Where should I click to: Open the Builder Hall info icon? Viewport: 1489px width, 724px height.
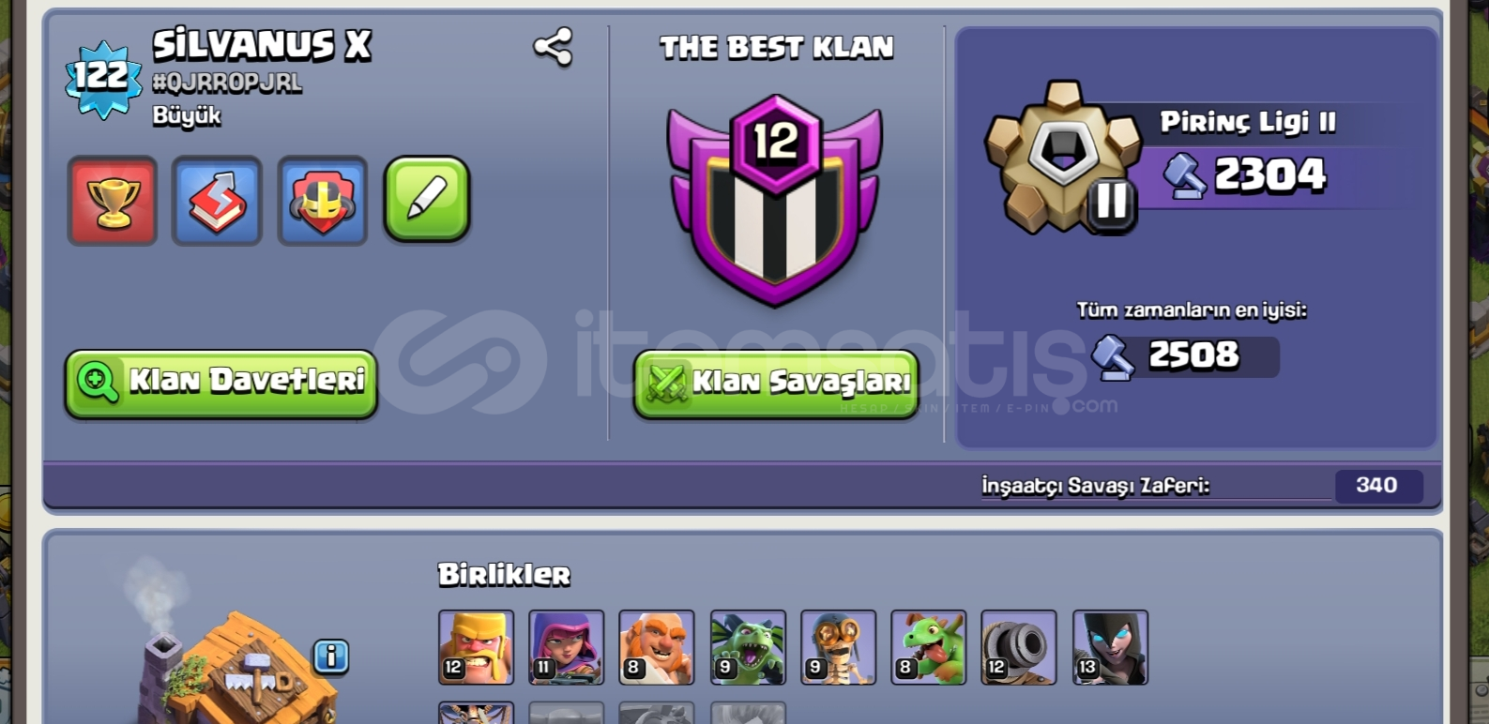coord(331,656)
